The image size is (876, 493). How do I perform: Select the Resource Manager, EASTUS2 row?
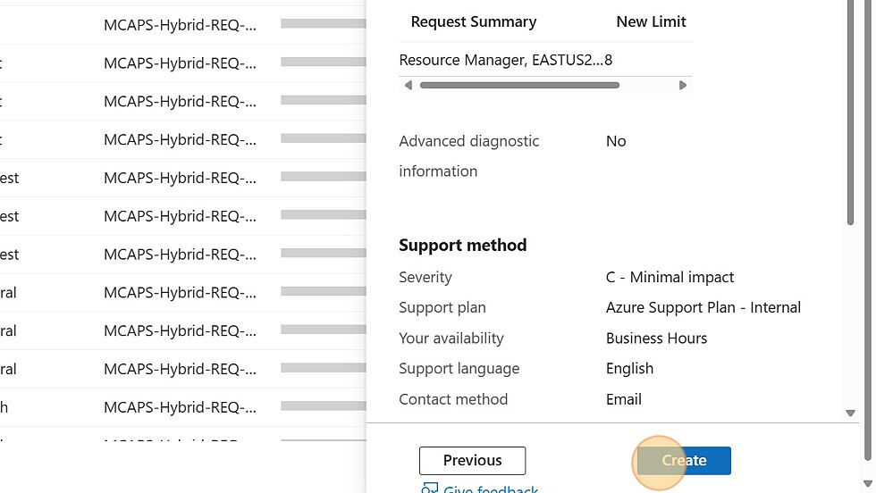pos(545,60)
